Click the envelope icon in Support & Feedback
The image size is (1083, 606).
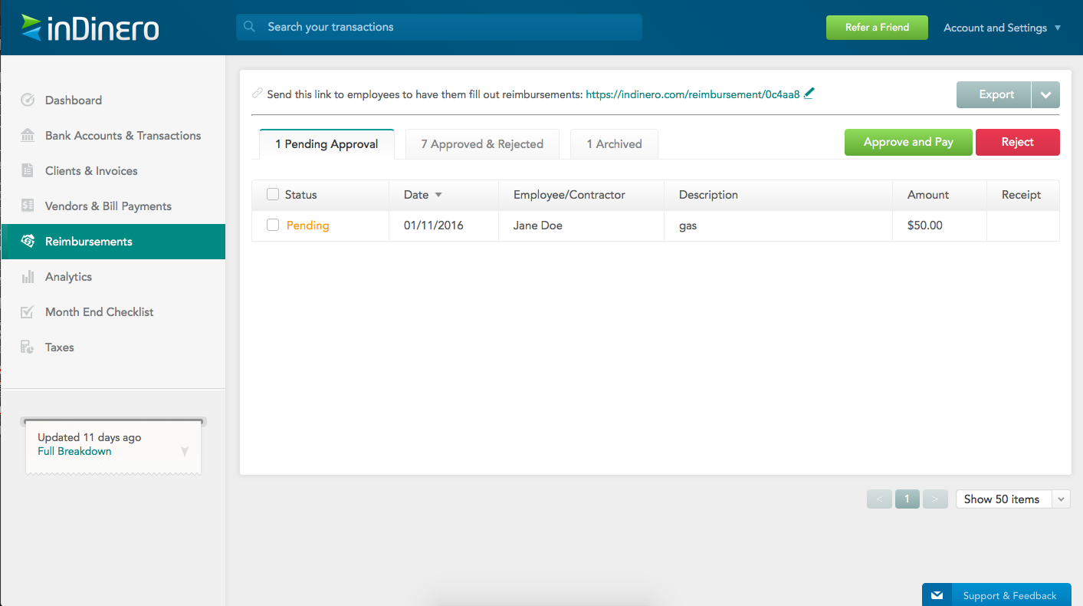pos(937,595)
